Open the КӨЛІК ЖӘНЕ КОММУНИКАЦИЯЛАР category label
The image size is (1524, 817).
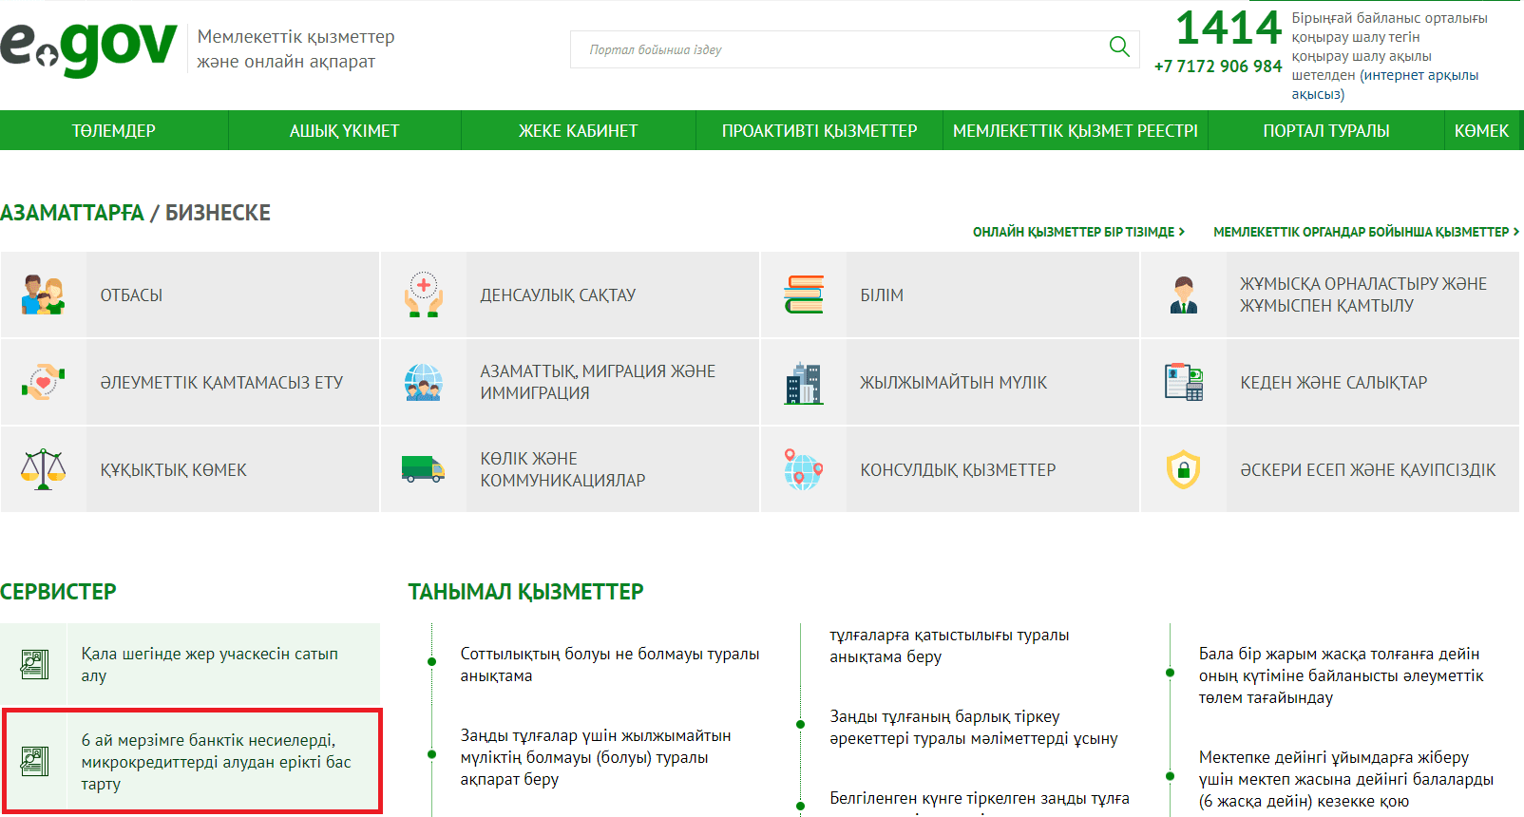562,469
